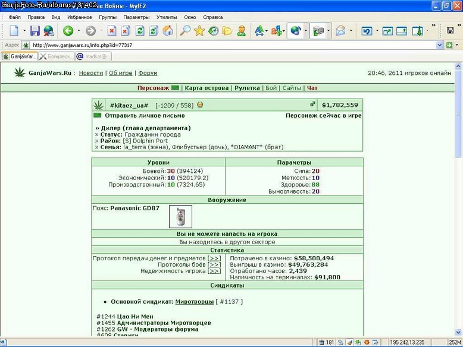Click the envelope icon beside Отправить личное письмо
This screenshot has height=347, width=463.
tap(97, 115)
